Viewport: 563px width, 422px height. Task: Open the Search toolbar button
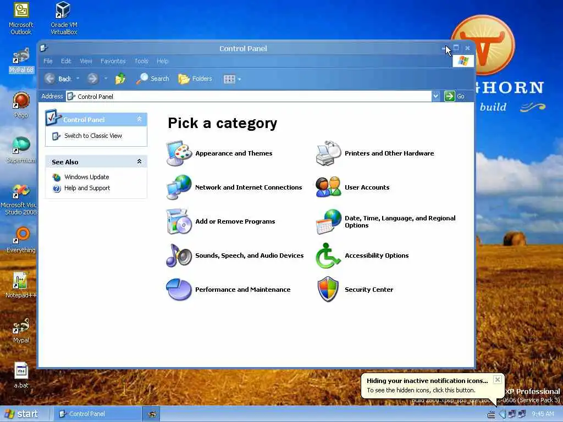tap(153, 79)
